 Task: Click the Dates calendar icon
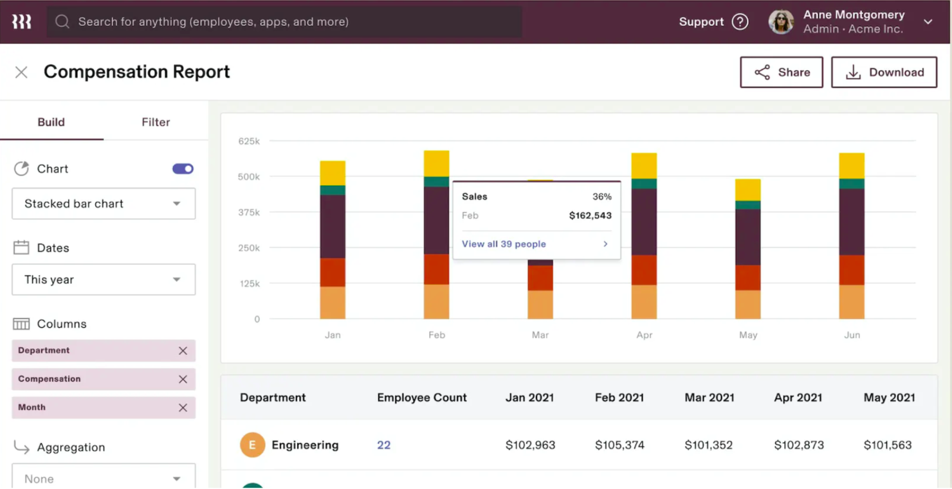click(21, 247)
